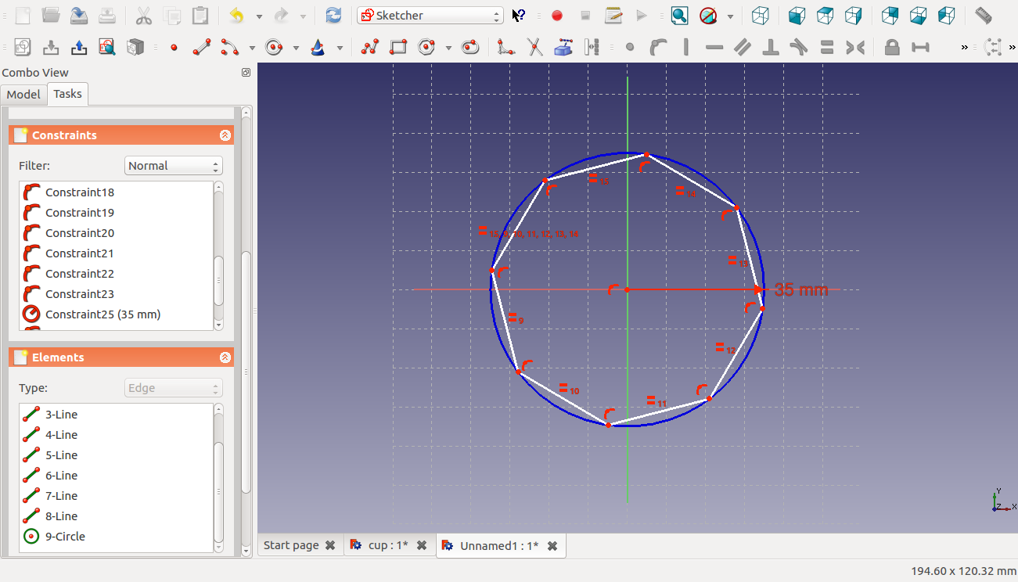Select the Create polyline tool
The image size is (1018, 582).
(x=369, y=47)
